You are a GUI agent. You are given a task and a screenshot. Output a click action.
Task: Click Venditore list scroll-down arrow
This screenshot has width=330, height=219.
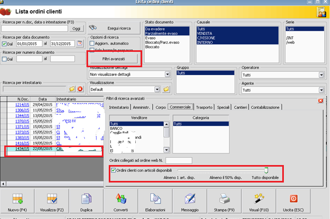[166, 150]
